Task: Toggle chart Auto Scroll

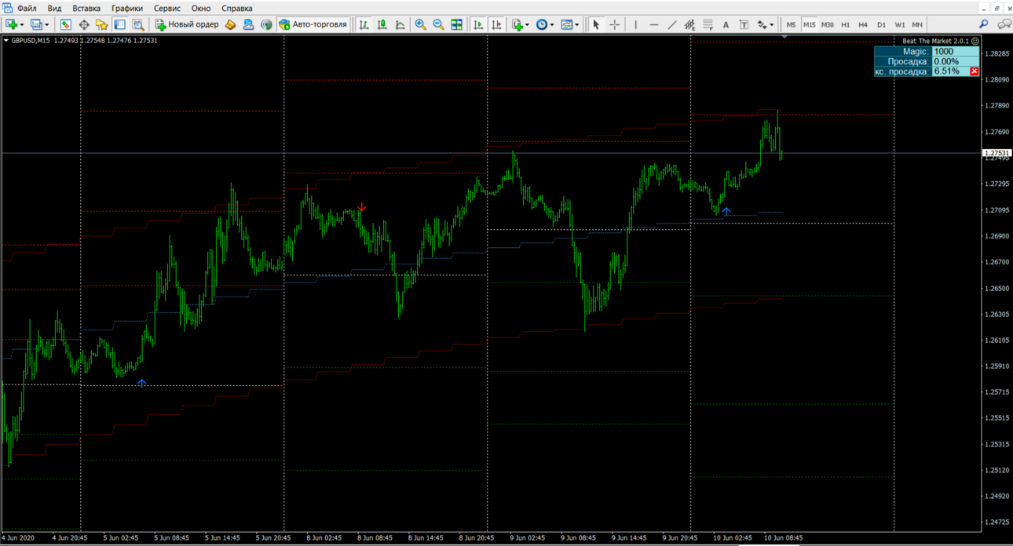Action: pyautogui.click(x=478, y=24)
